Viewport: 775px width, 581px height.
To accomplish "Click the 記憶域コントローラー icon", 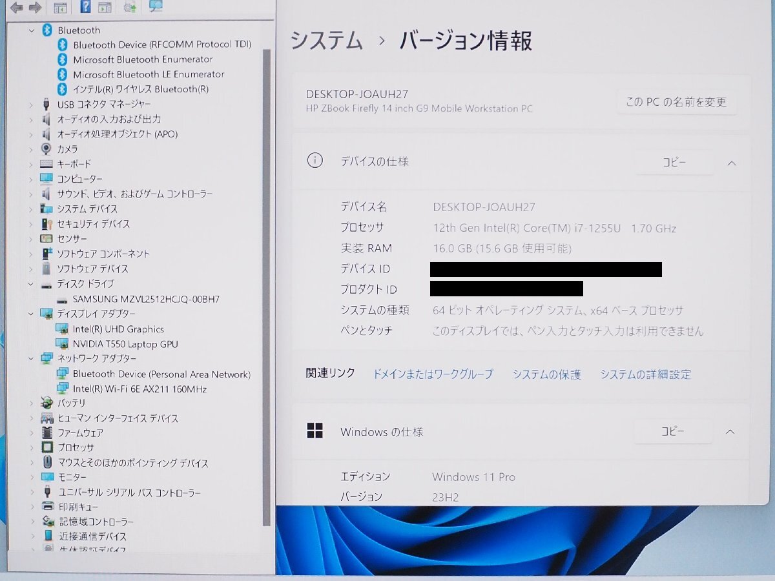I will point(47,522).
